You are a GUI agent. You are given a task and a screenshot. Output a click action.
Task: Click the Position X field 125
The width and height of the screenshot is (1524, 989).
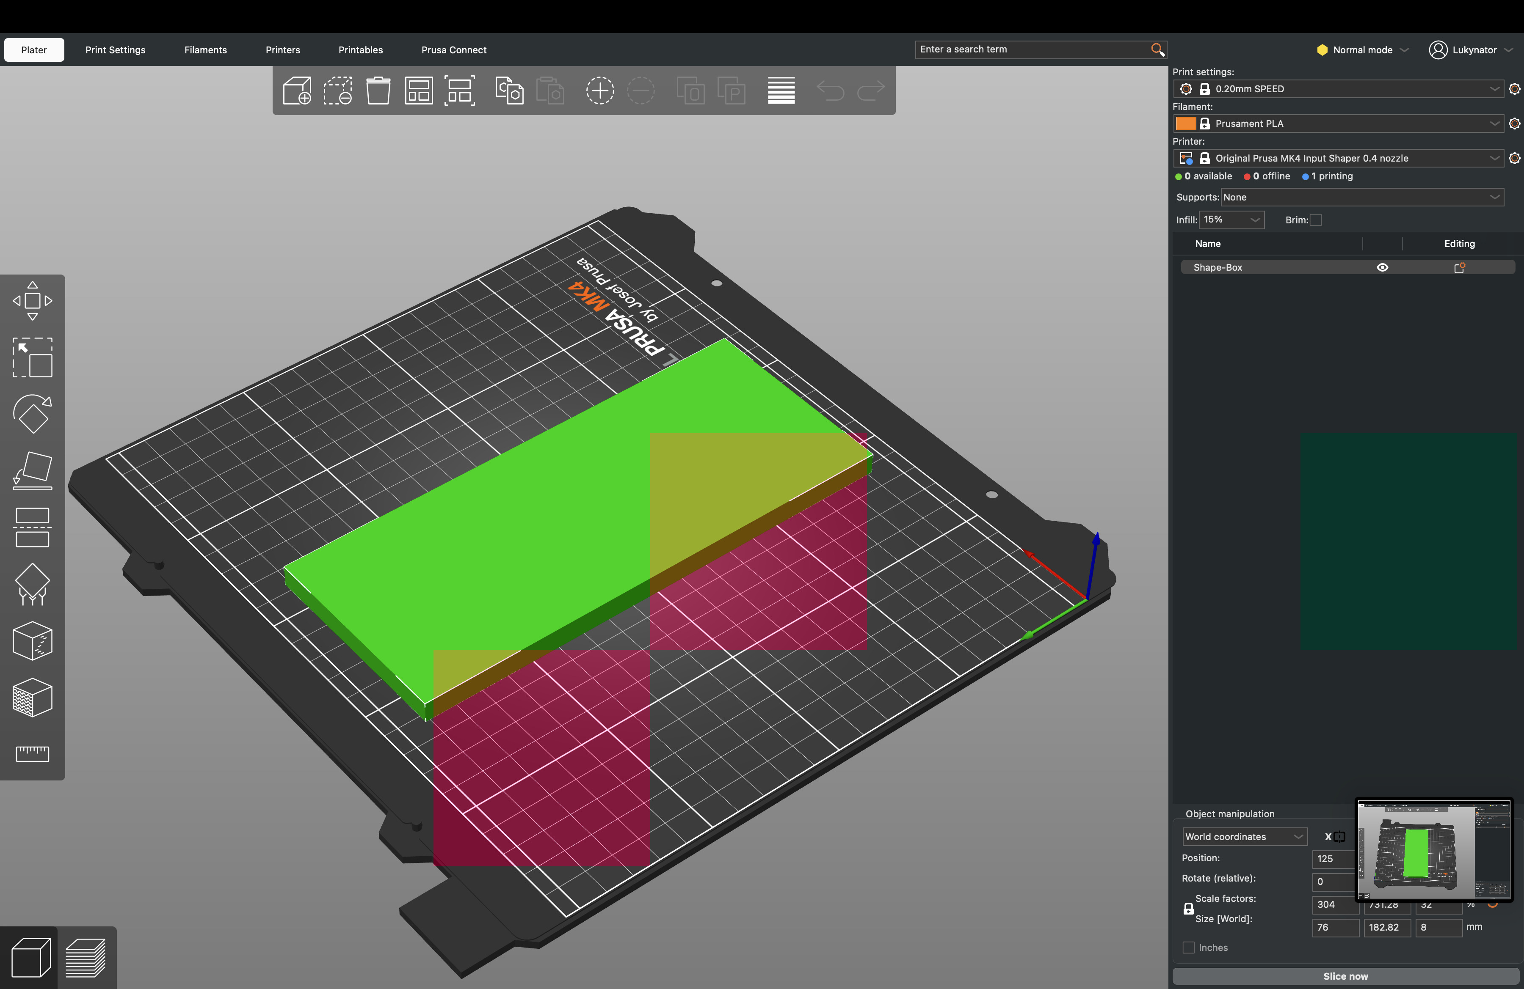tap(1333, 859)
